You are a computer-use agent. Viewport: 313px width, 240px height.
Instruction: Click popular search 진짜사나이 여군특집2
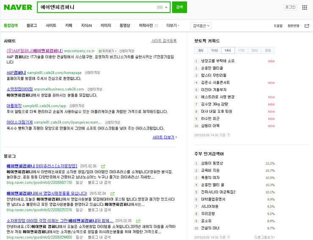(218, 192)
